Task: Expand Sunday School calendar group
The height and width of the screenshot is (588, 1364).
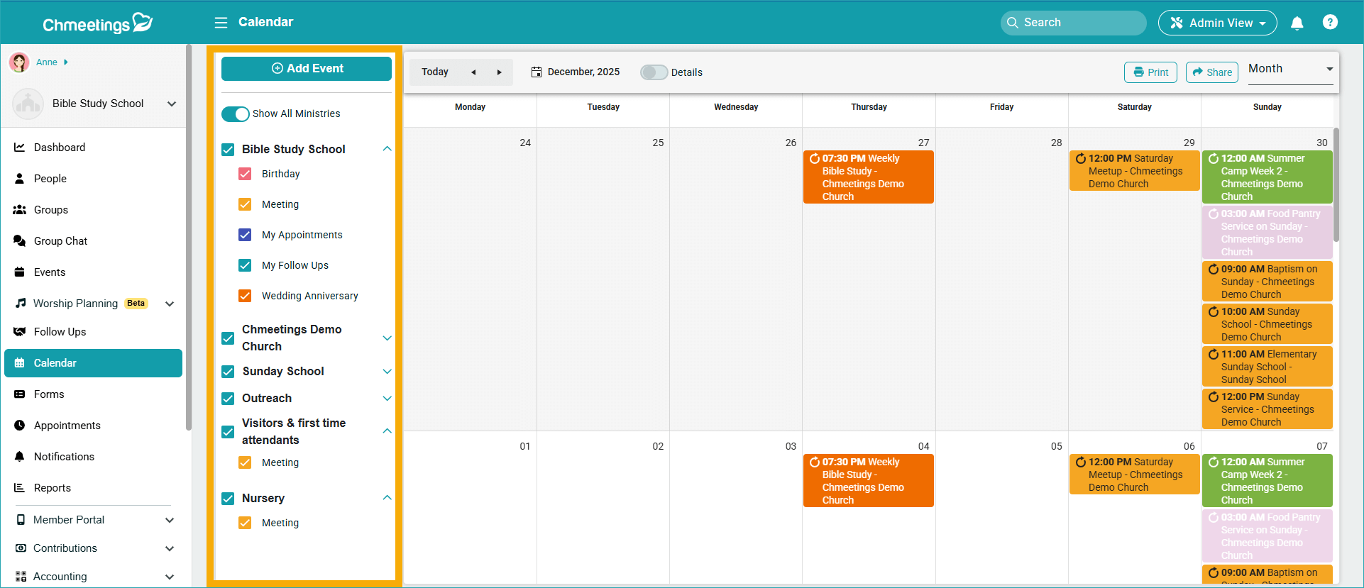Action: point(387,372)
